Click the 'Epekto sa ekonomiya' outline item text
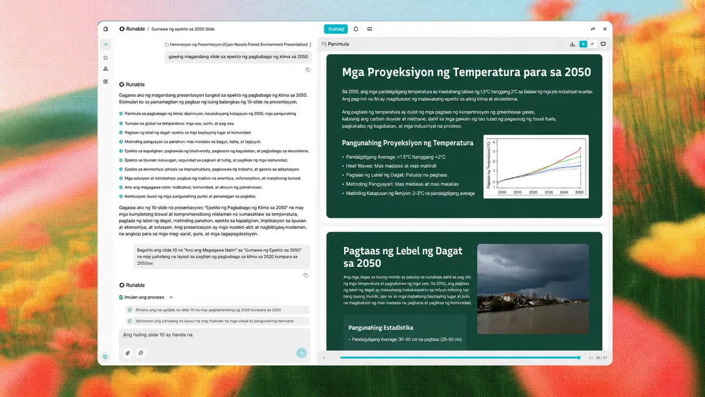Image resolution: width=705 pixels, height=397 pixels. pos(212,169)
